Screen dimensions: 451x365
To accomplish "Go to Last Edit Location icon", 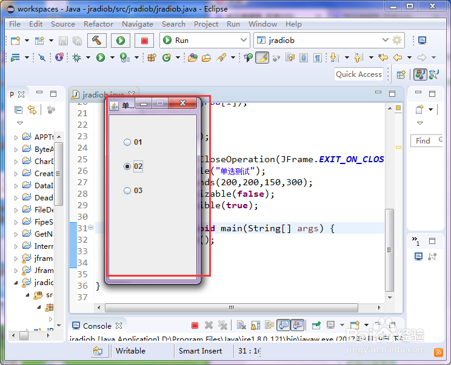I will (x=383, y=58).
